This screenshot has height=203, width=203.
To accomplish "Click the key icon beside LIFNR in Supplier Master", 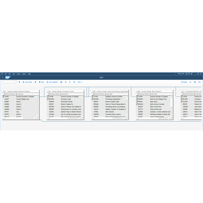I will point(4,97).
